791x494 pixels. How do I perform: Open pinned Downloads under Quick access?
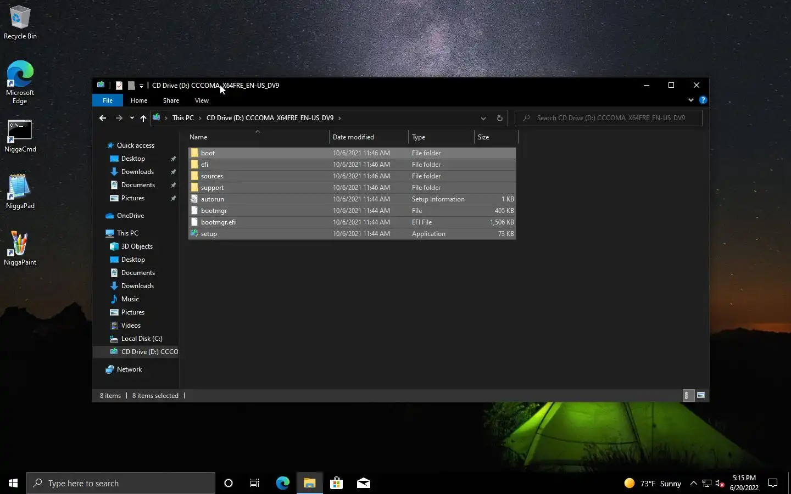[x=137, y=172]
